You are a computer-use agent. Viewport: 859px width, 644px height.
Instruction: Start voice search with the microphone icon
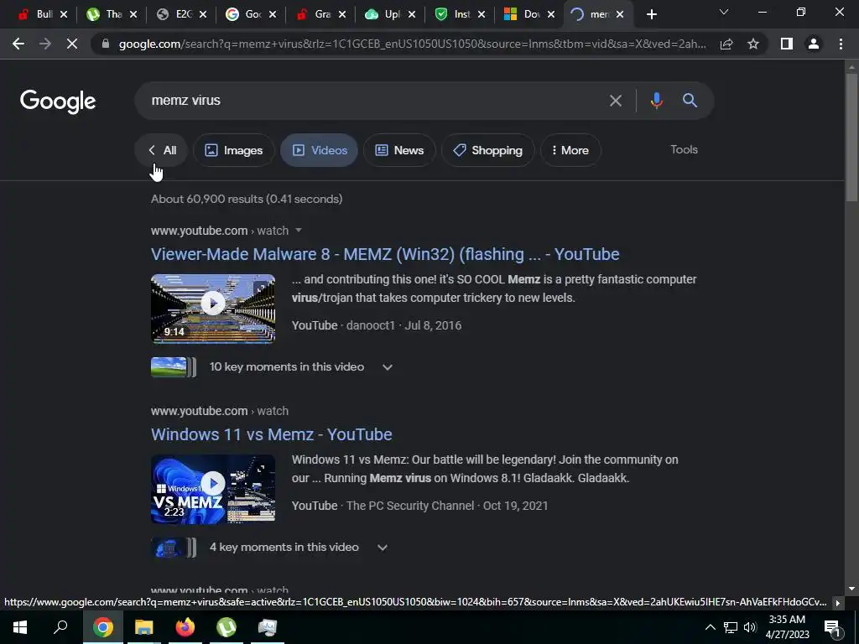tap(656, 101)
